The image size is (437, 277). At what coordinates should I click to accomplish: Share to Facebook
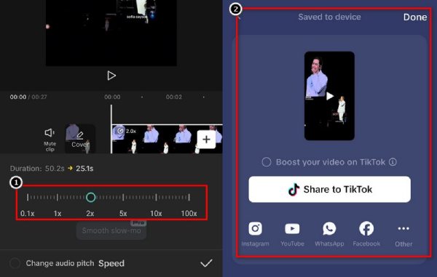[366, 233]
